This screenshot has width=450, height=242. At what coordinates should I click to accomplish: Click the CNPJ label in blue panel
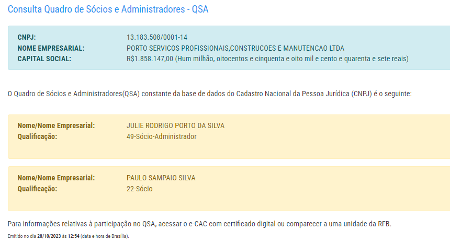tap(27, 37)
